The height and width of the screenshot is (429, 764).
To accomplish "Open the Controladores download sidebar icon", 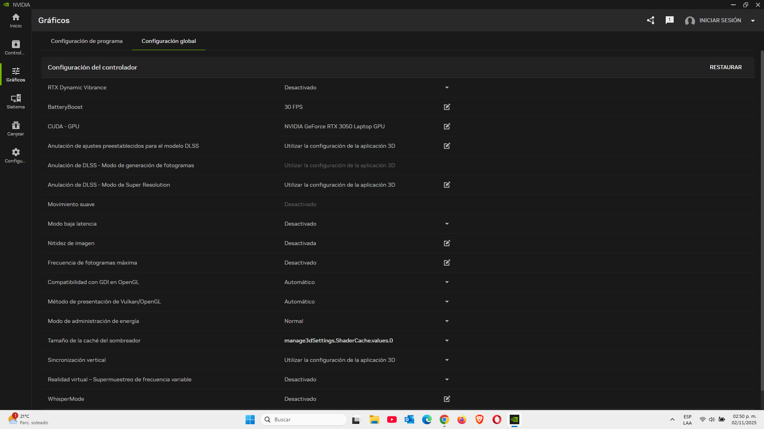I will point(16,47).
